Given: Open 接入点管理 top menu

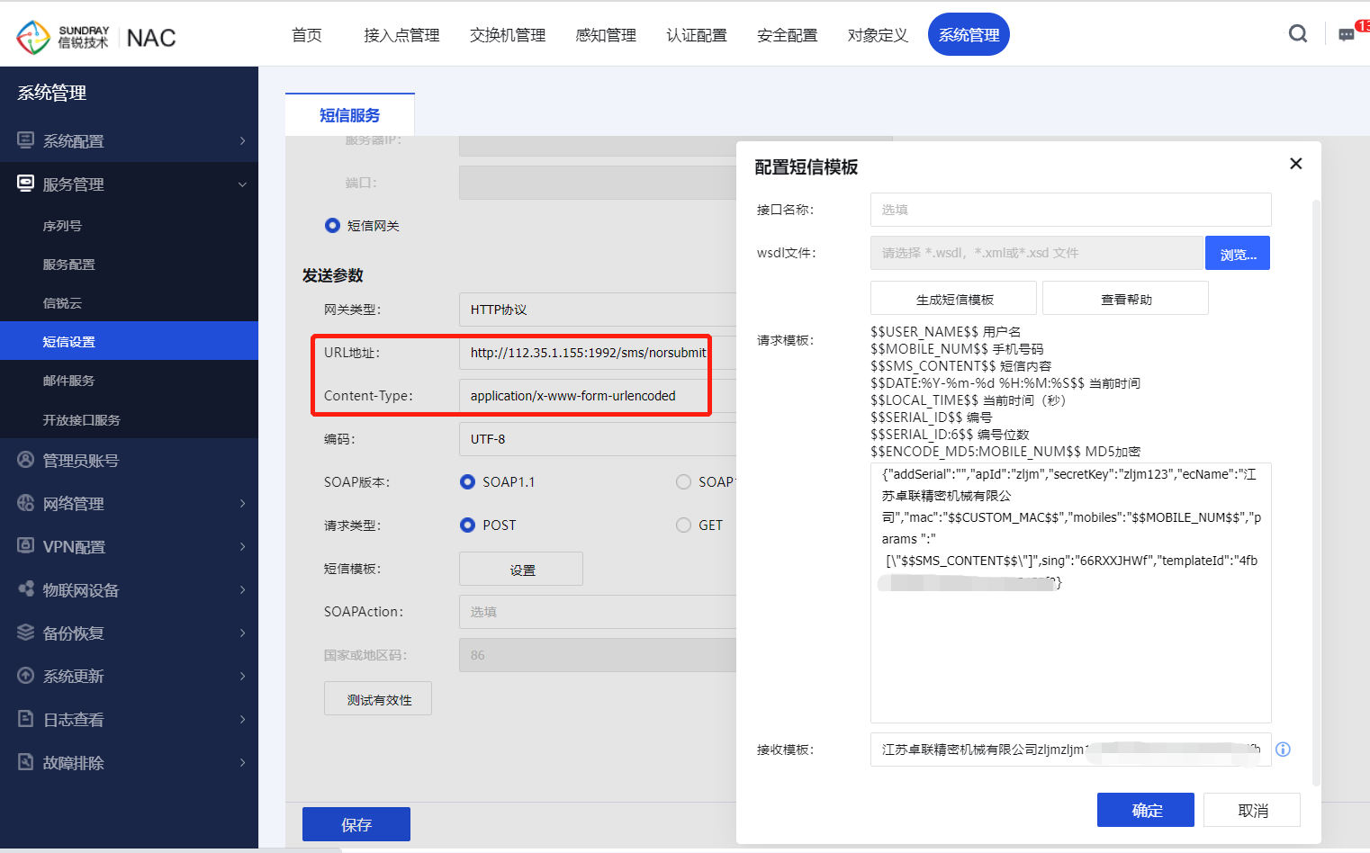Looking at the screenshot, I should point(401,35).
